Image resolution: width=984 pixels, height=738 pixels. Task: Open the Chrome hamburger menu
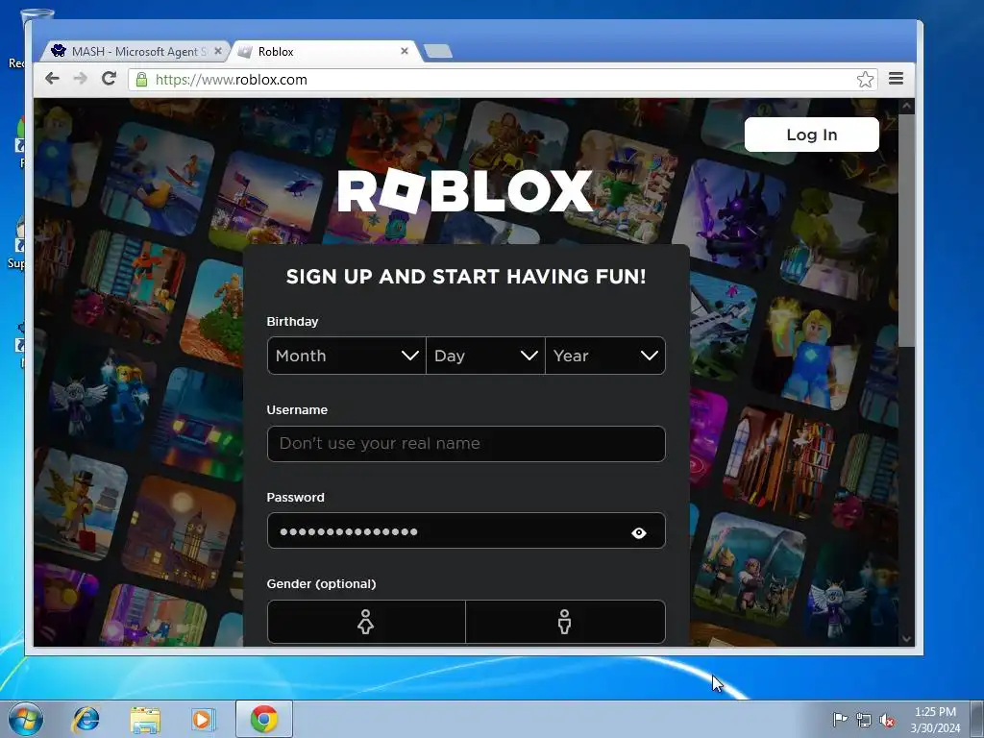click(897, 79)
